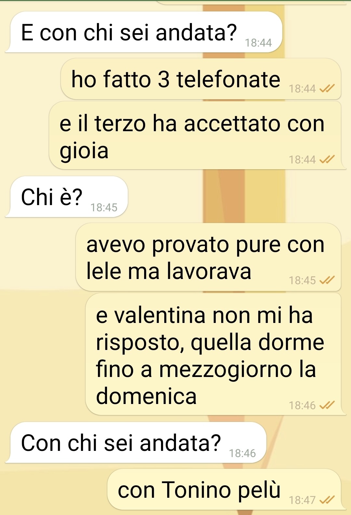Tap the 18:45 timestamp beside 'Chi è?'
The image size is (351, 515).
pos(104,207)
